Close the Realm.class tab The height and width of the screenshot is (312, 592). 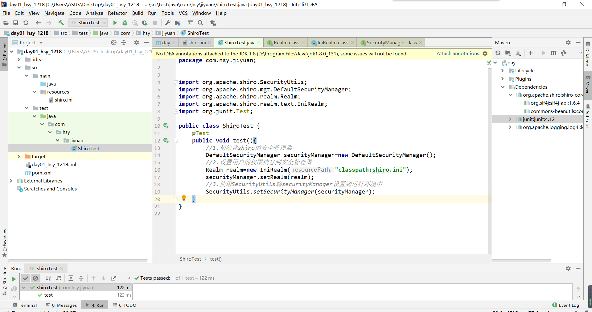click(303, 43)
